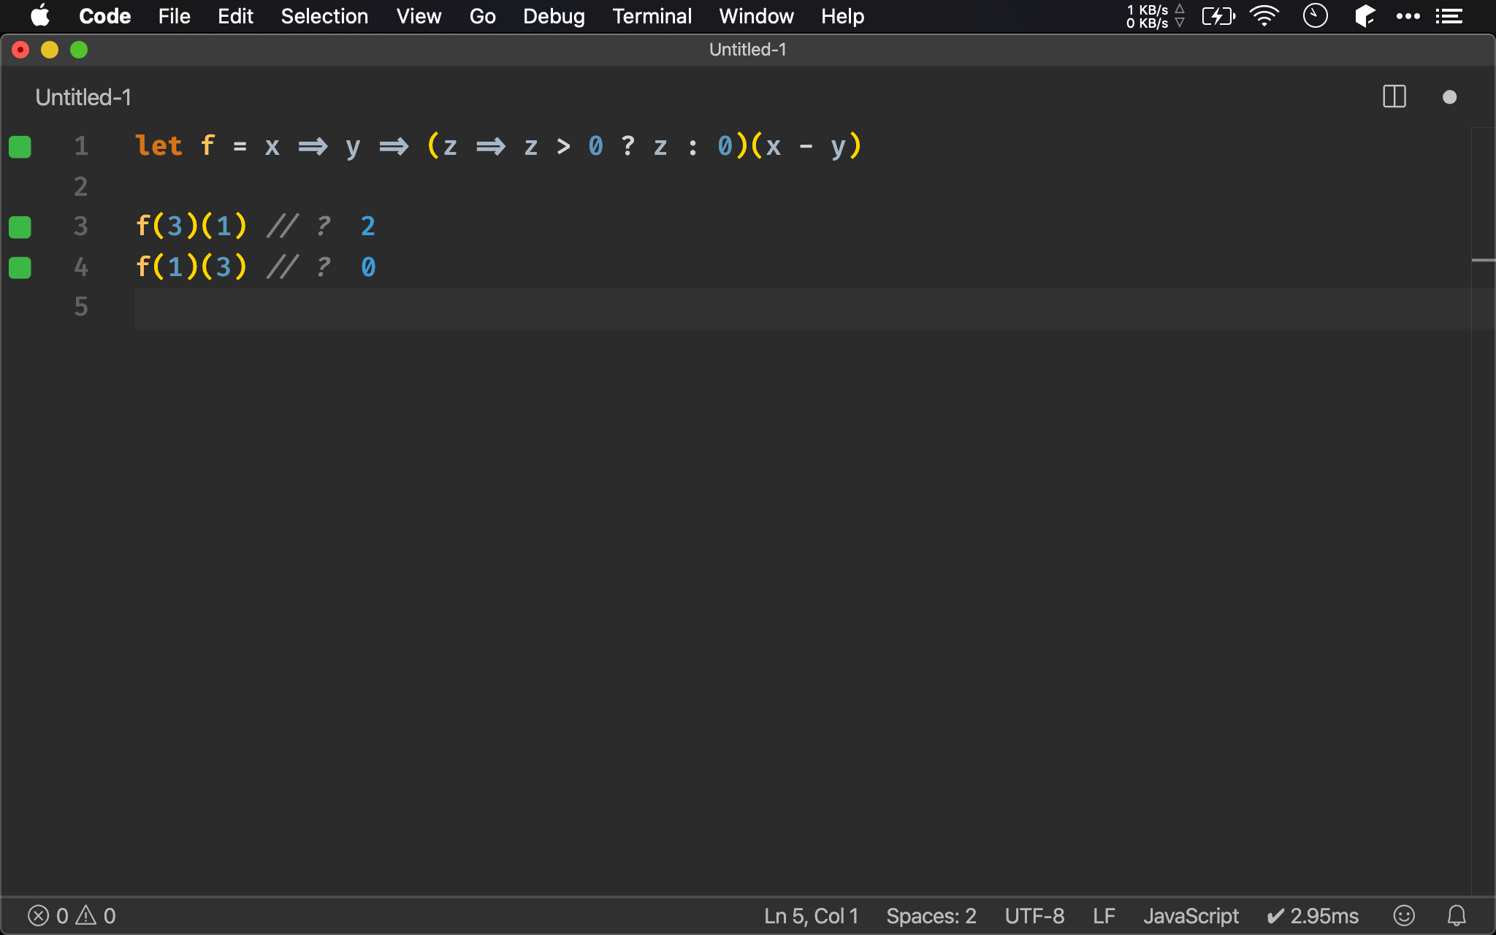Click the unsaved changes dot on tab bar
The image size is (1496, 935).
pyautogui.click(x=1450, y=97)
